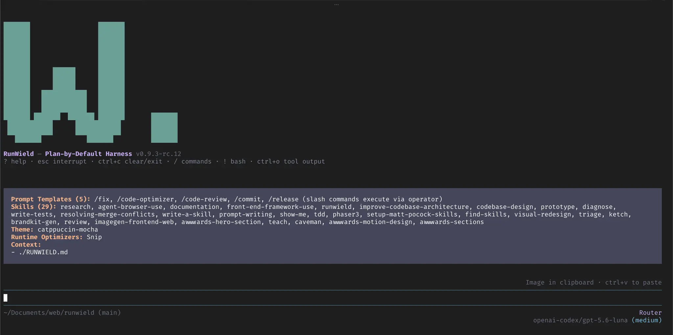Click the openai-codex/gpt-5.6-luna model name

click(580, 320)
